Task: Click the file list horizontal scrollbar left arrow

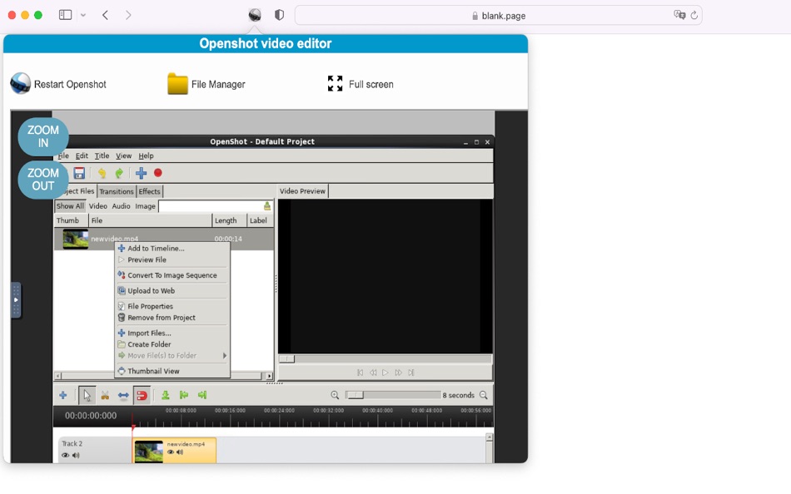Action: point(58,376)
